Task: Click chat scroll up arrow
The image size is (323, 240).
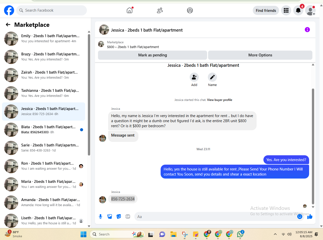Action: tap(313, 65)
